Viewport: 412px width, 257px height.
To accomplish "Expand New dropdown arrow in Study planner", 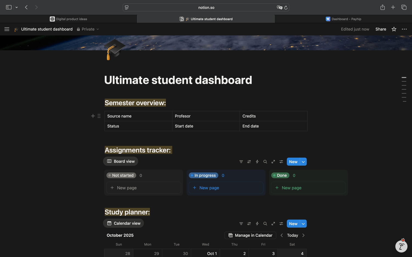I will tap(303, 224).
